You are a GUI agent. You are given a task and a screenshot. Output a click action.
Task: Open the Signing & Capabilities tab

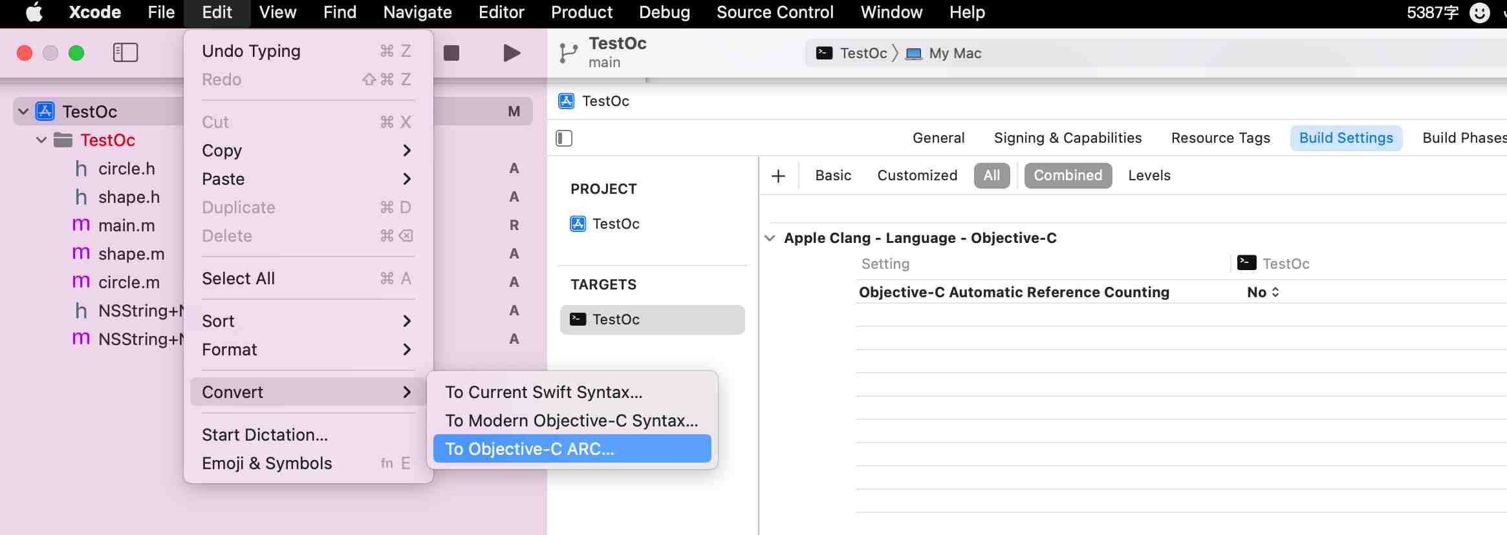pos(1067,138)
